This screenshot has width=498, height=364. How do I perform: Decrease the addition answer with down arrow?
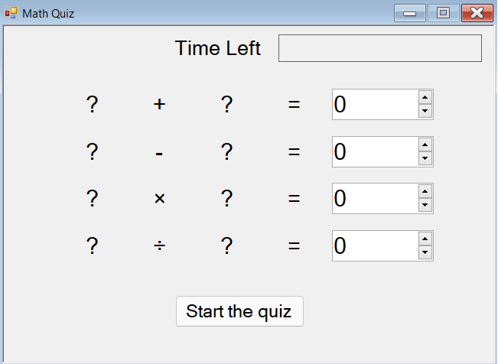point(425,112)
